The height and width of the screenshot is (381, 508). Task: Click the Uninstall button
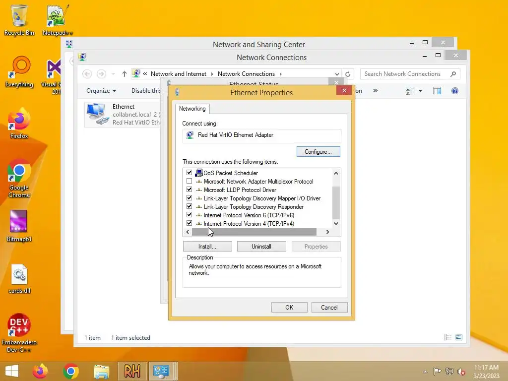(x=261, y=247)
